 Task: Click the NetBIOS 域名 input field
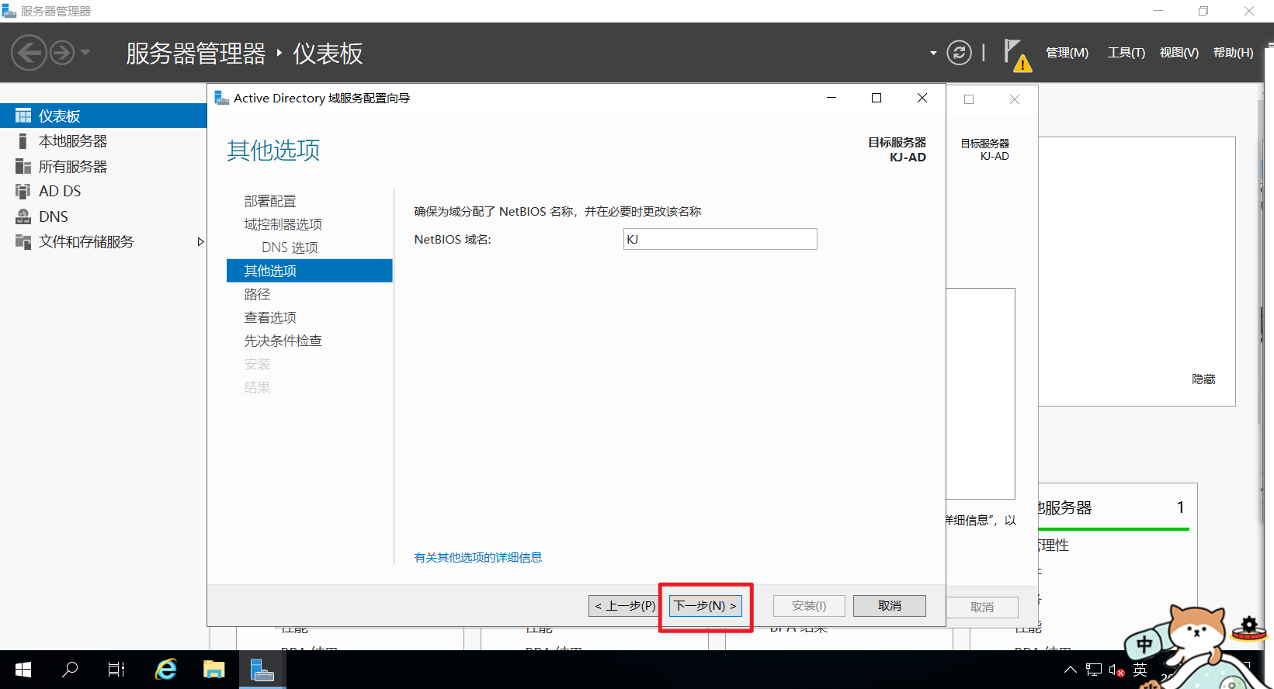point(720,239)
